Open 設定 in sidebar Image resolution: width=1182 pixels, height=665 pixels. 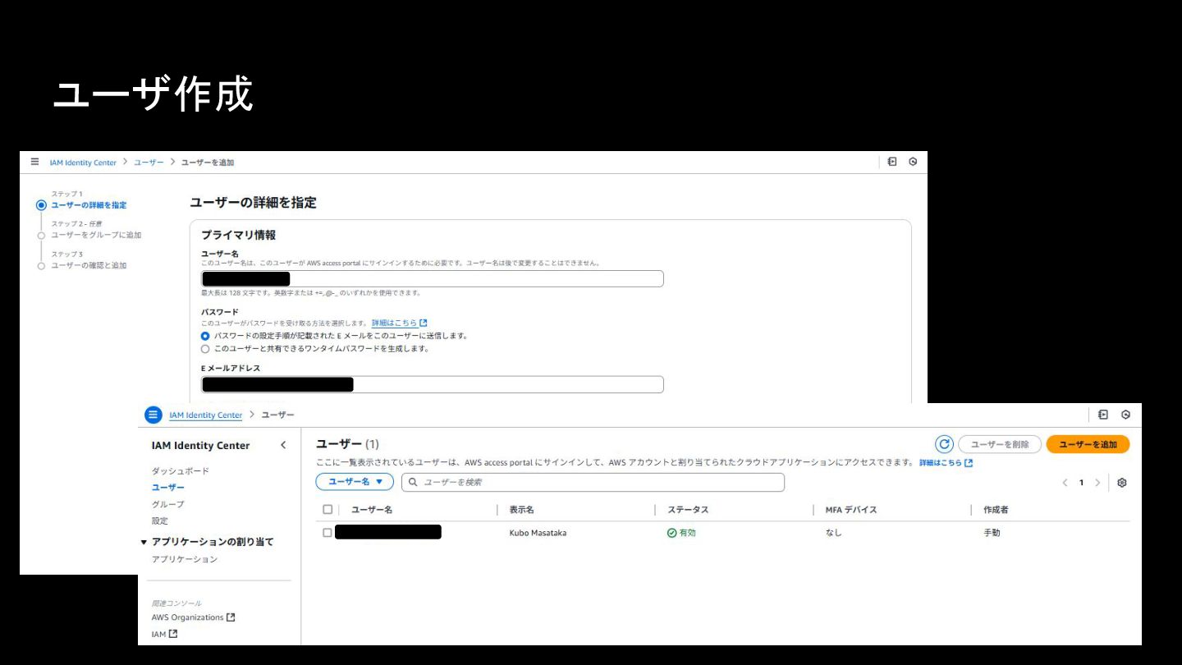click(159, 521)
